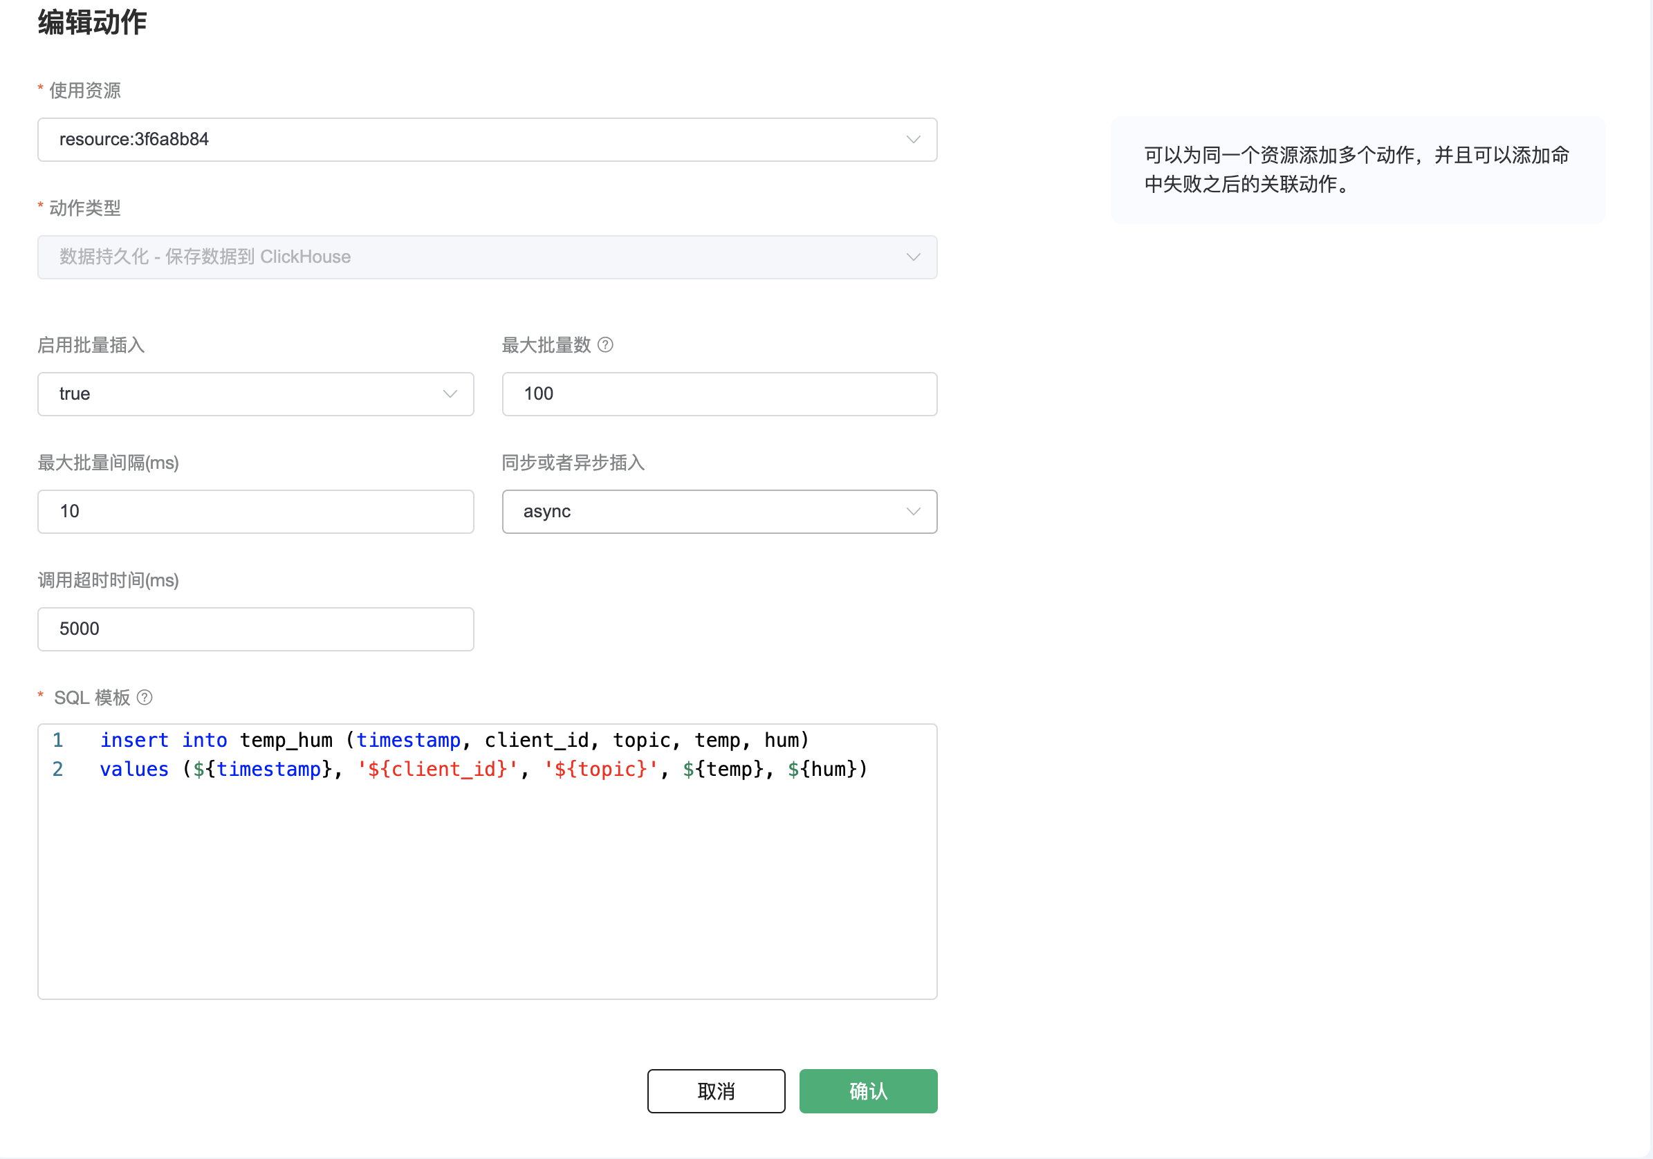The width and height of the screenshot is (1653, 1159).
Task: Click chevron arrow in resource:3f6a8b84 field
Action: tap(913, 140)
